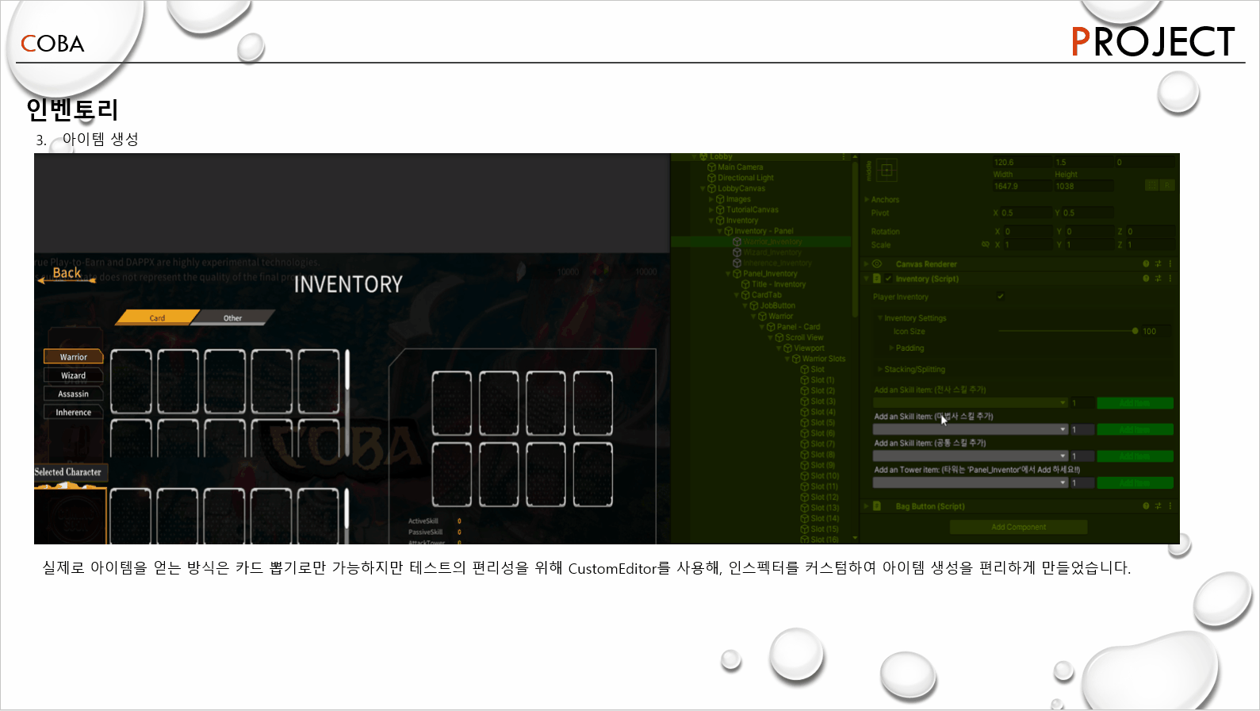Select the Assassin job button

point(74,394)
